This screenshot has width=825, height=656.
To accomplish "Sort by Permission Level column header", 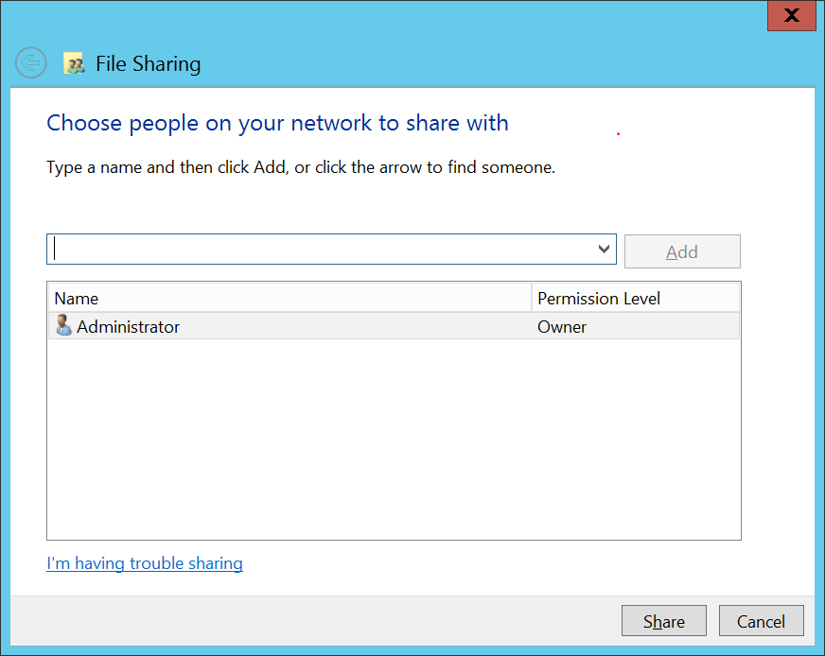I will (x=599, y=299).
